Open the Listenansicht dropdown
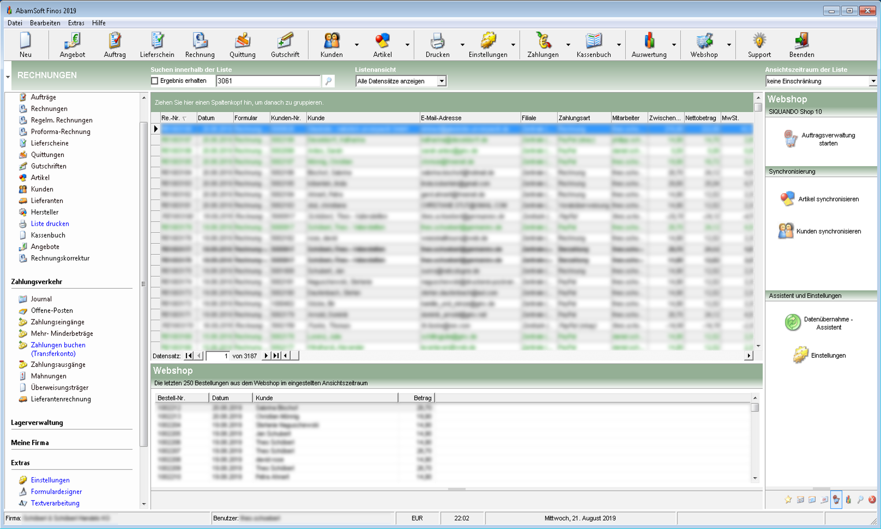 [441, 81]
